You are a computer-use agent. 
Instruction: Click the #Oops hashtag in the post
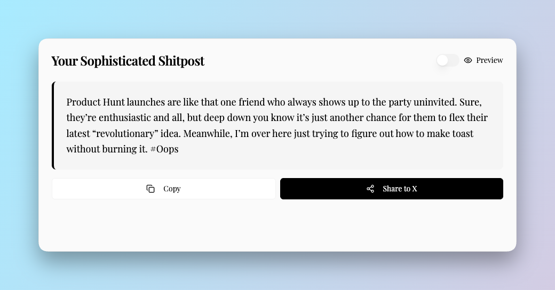[164, 149]
